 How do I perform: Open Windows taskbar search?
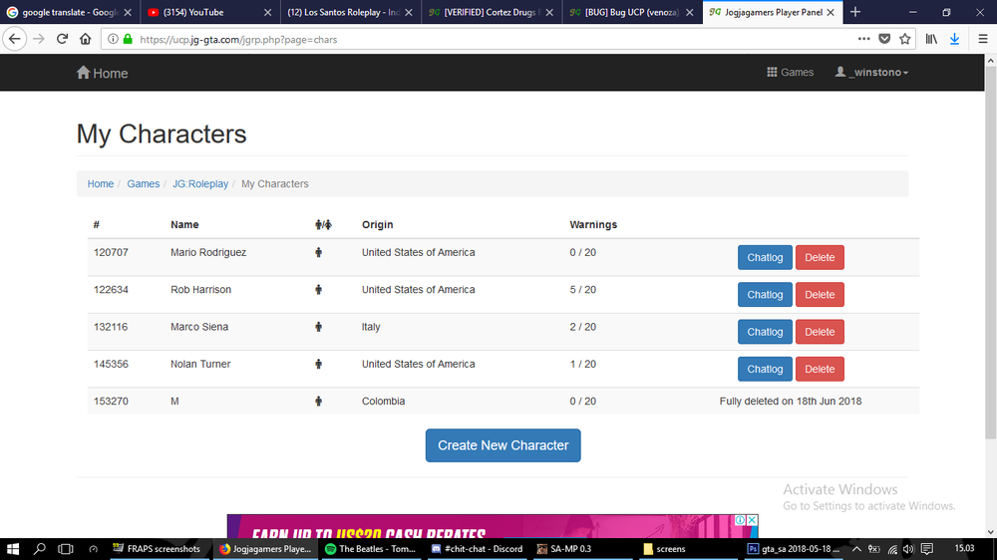coord(40,549)
